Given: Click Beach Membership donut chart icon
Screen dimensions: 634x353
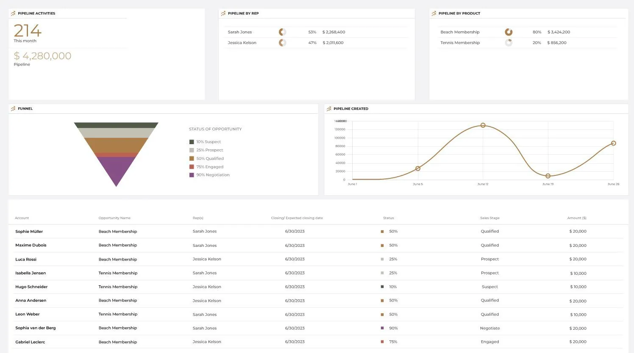Looking at the screenshot, I should [x=509, y=32].
